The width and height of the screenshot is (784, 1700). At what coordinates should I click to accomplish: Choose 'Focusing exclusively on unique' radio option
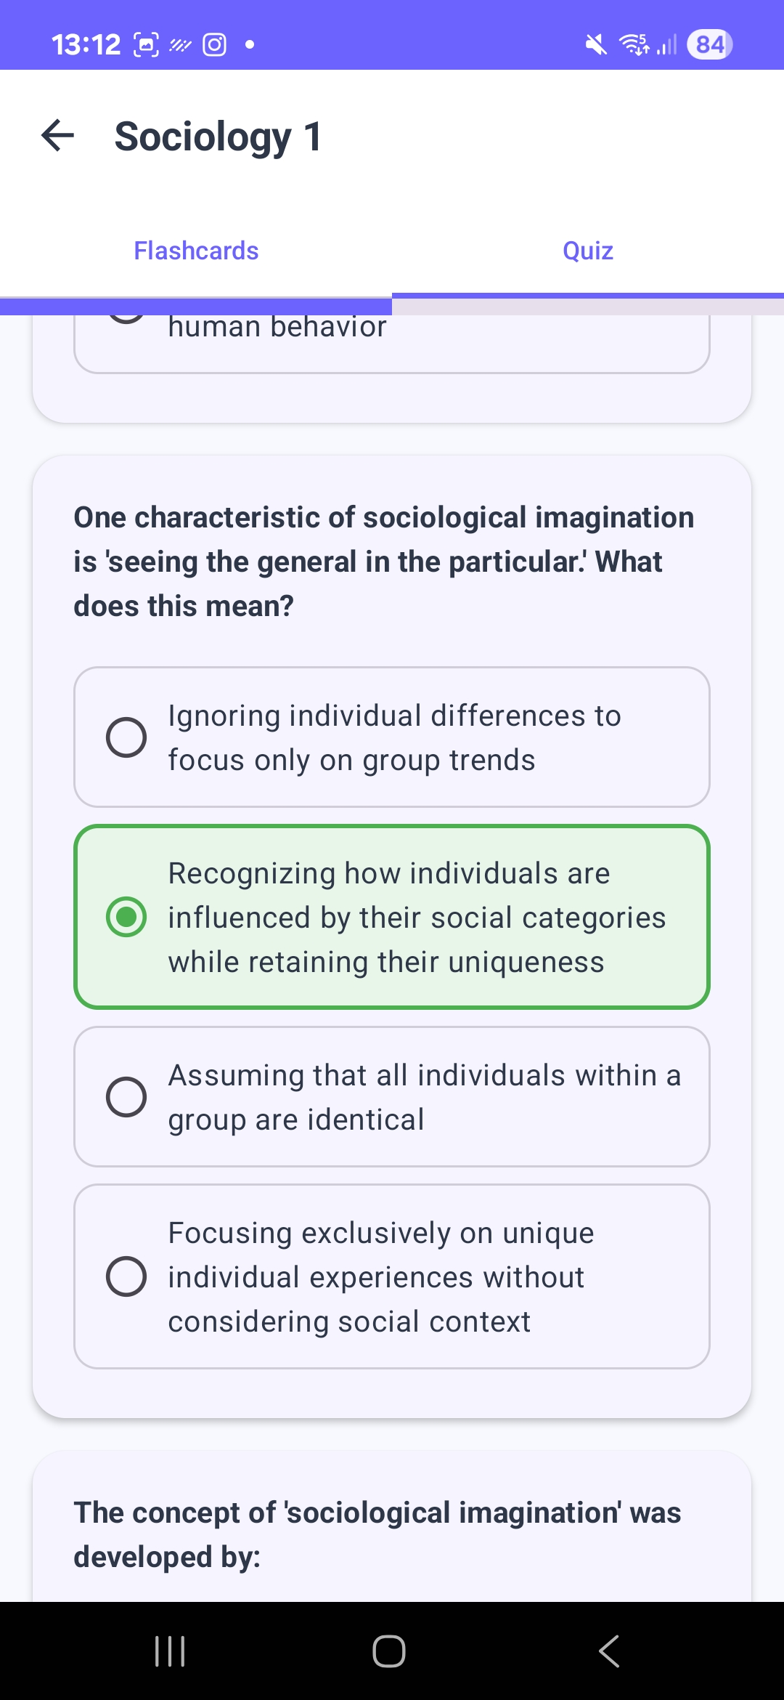point(126,1276)
